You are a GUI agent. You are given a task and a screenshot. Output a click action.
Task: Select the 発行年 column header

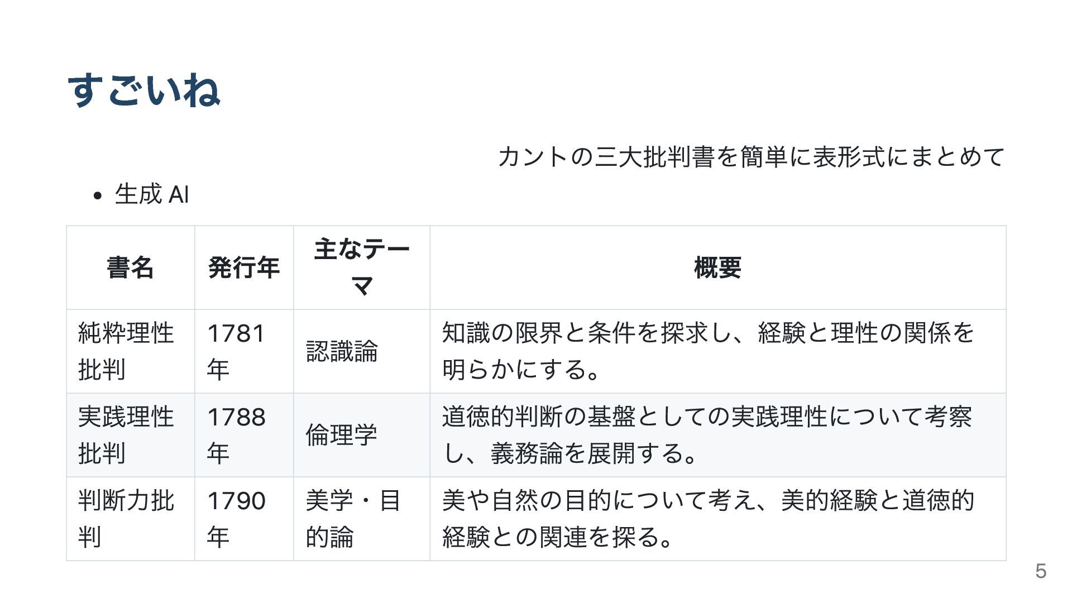[244, 267]
